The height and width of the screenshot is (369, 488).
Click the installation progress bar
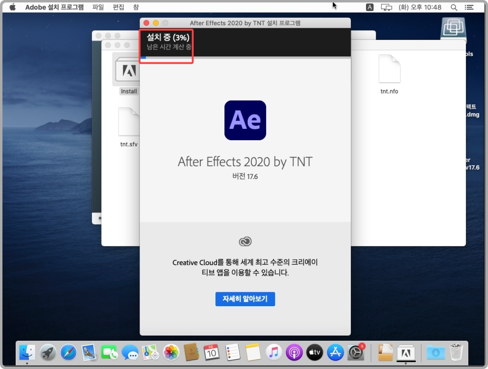tap(245, 57)
